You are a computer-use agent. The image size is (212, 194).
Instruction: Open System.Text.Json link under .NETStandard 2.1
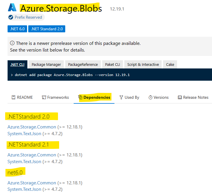coord(24,162)
